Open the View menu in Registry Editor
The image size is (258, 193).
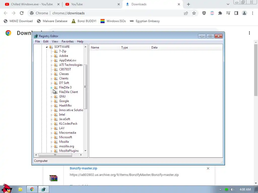(x=55, y=41)
